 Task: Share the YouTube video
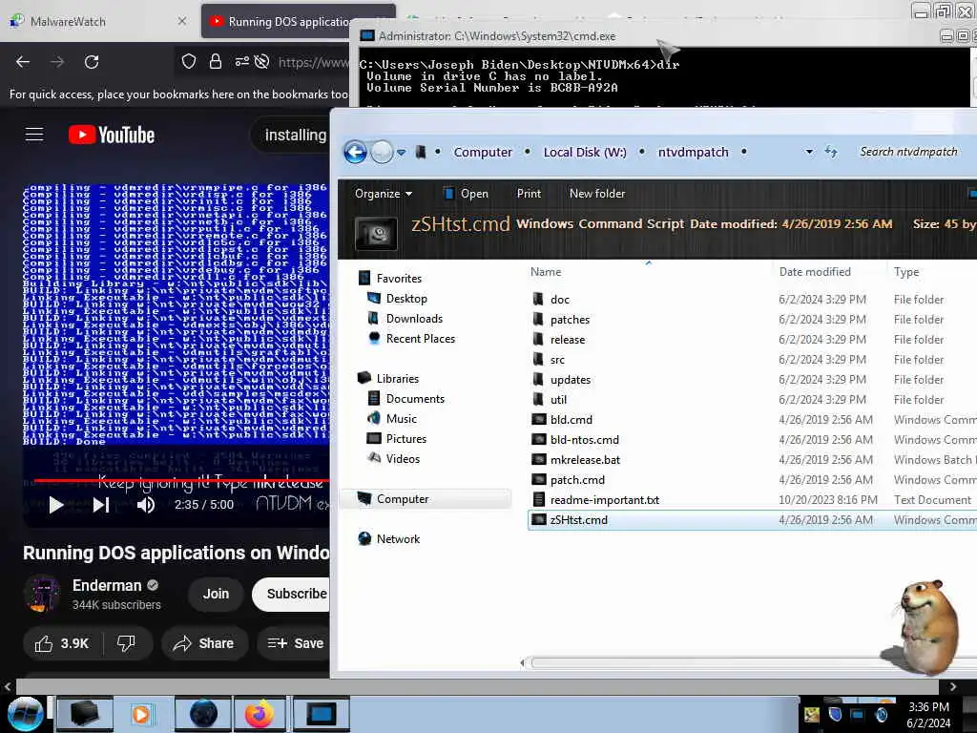pyautogui.click(x=204, y=643)
